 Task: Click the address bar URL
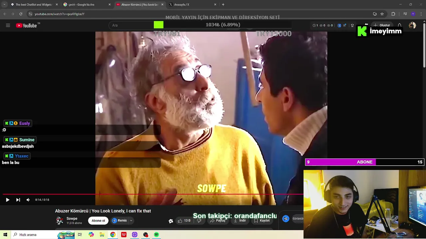pyautogui.click(x=60, y=14)
